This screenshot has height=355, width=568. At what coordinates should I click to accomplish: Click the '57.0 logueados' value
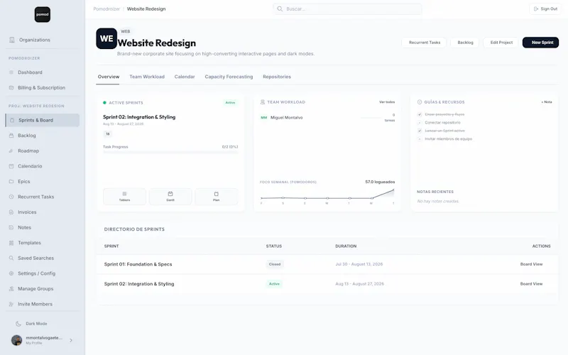(380, 182)
